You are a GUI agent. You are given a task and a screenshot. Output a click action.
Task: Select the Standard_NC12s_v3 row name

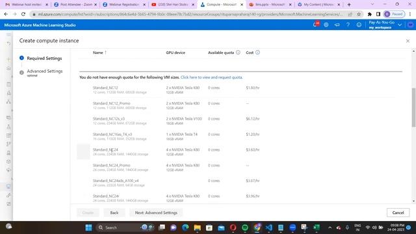(109, 118)
